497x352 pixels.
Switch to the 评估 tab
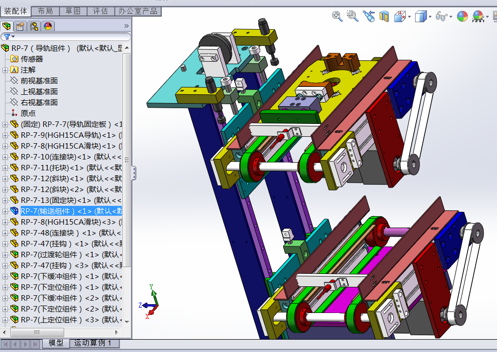[101, 11]
